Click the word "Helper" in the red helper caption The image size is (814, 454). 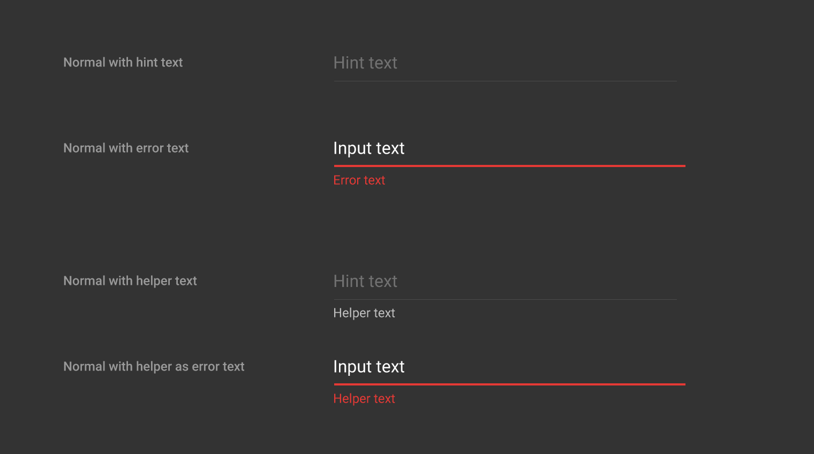click(x=352, y=399)
